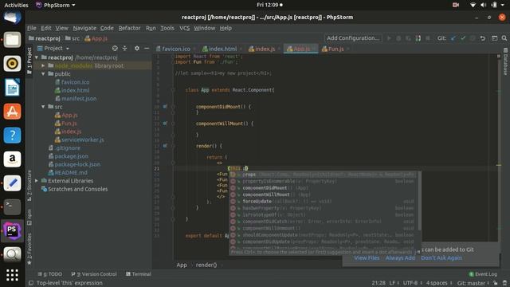Open the 4 spaces indent selector
This screenshot has width=510, height=287.
click(x=439, y=283)
